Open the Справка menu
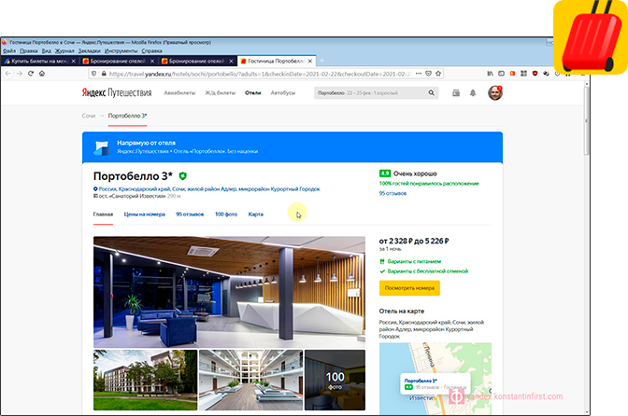 coord(151,50)
